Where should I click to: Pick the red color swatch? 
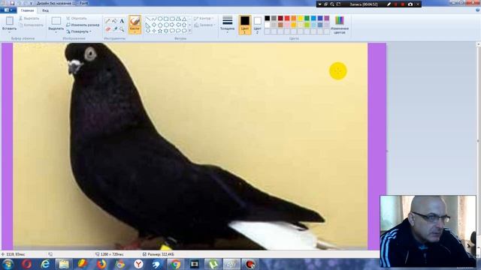click(287, 18)
